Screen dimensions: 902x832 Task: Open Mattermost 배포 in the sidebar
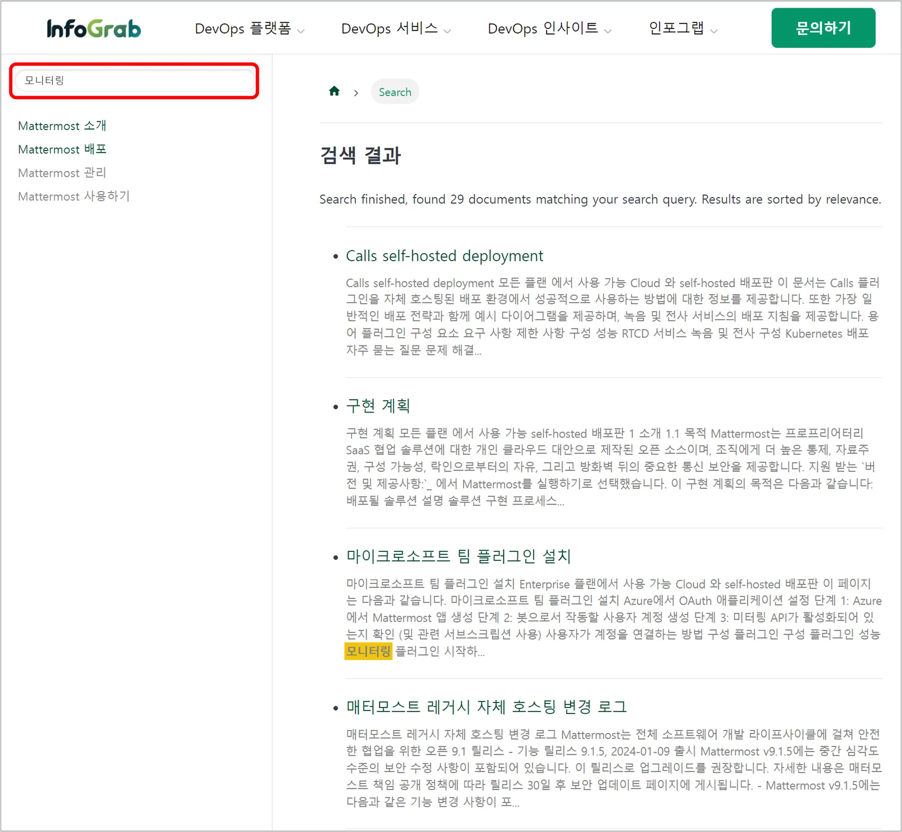[62, 149]
